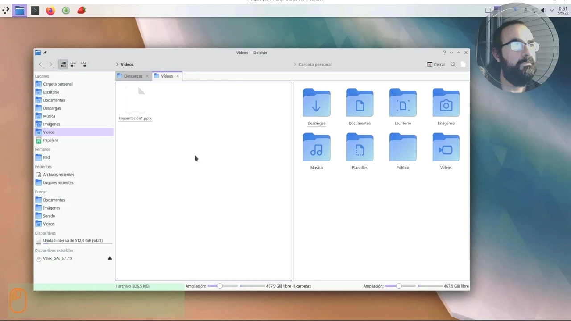
Task: Click the new document icon beside search
Action: tap(463, 64)
